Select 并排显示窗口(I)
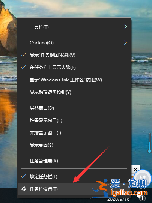Screen dimensions: 152x203 point(74,133)
